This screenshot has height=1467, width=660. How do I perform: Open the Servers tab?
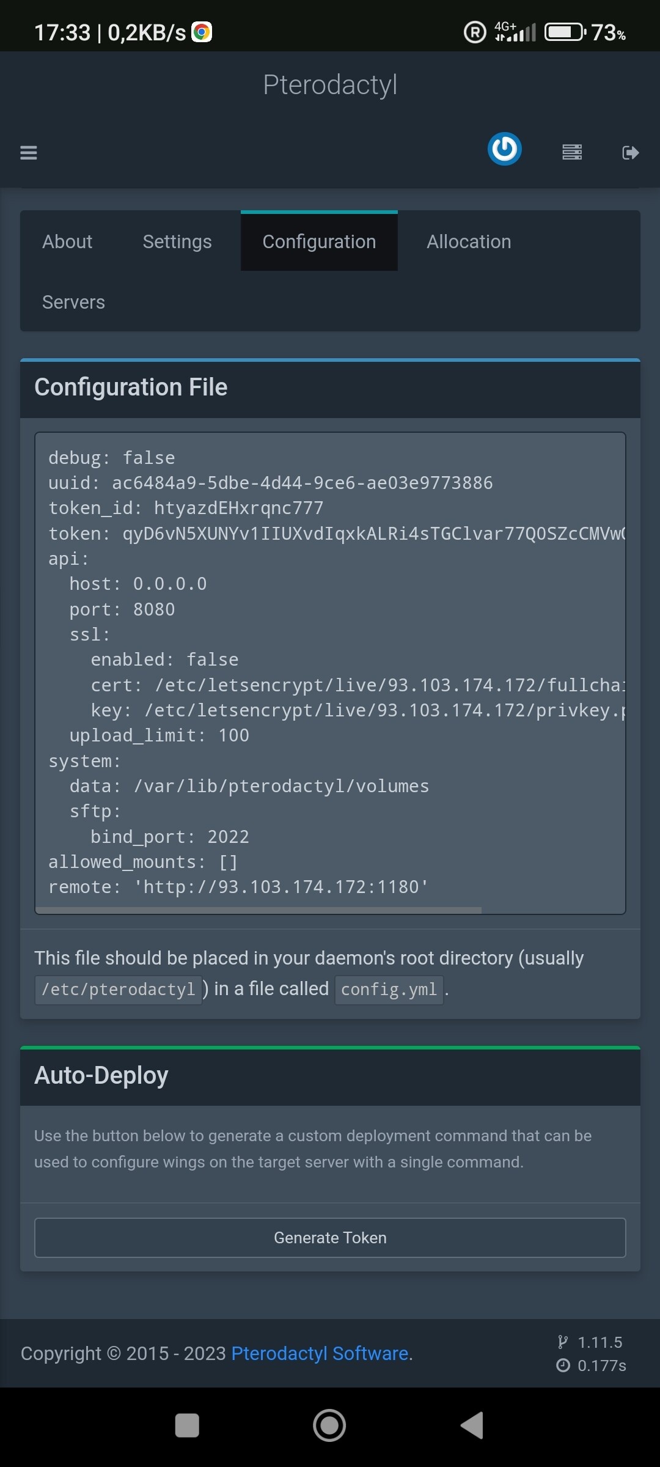point(73,302)
